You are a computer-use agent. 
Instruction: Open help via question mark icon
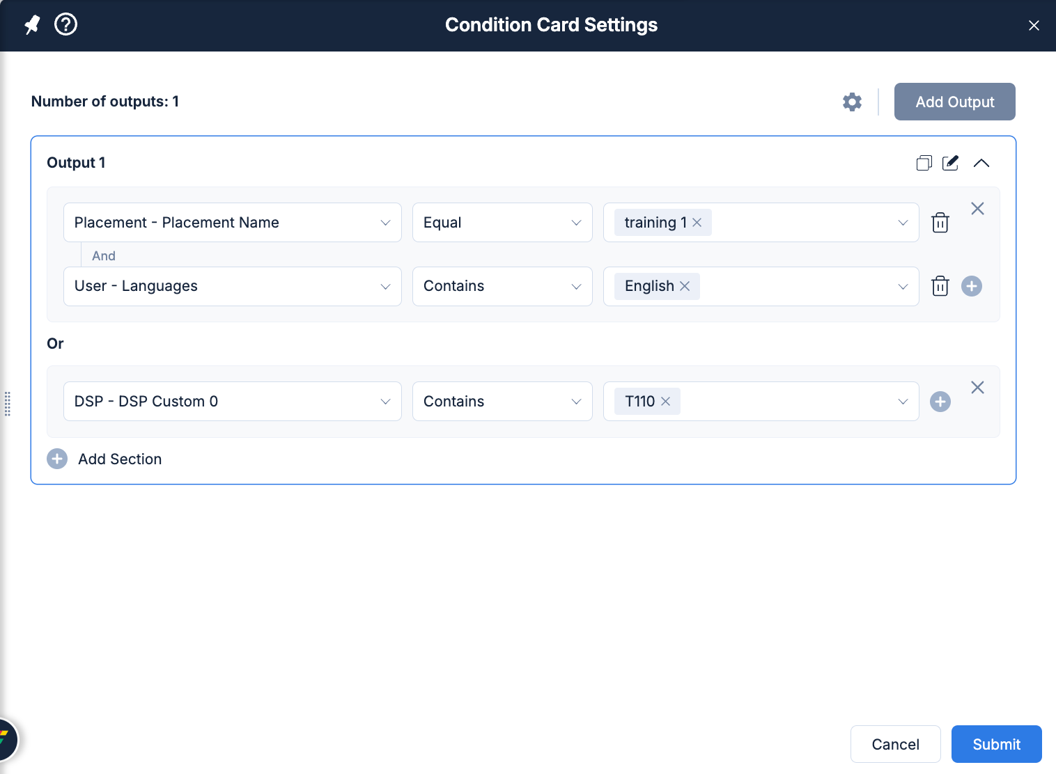[x=66, y=24]
